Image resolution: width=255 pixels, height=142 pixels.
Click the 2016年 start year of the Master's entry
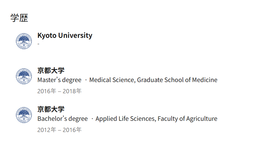tap(47, 91)
